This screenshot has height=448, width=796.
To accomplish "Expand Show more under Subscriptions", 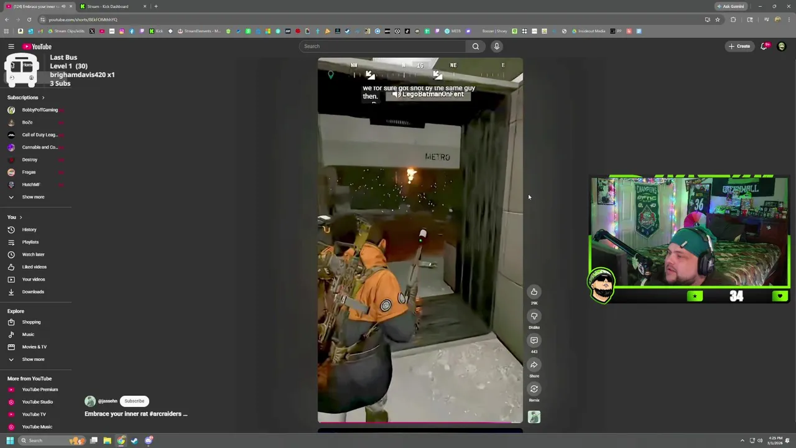I will coord(35,197).
